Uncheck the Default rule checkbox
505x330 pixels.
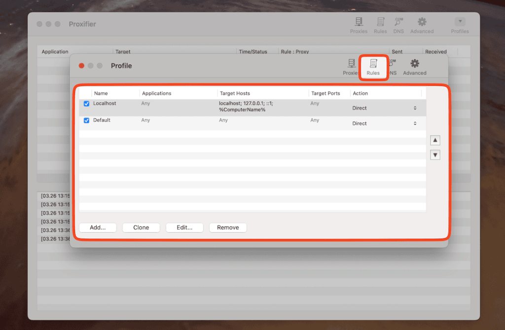tap(86, 120)
